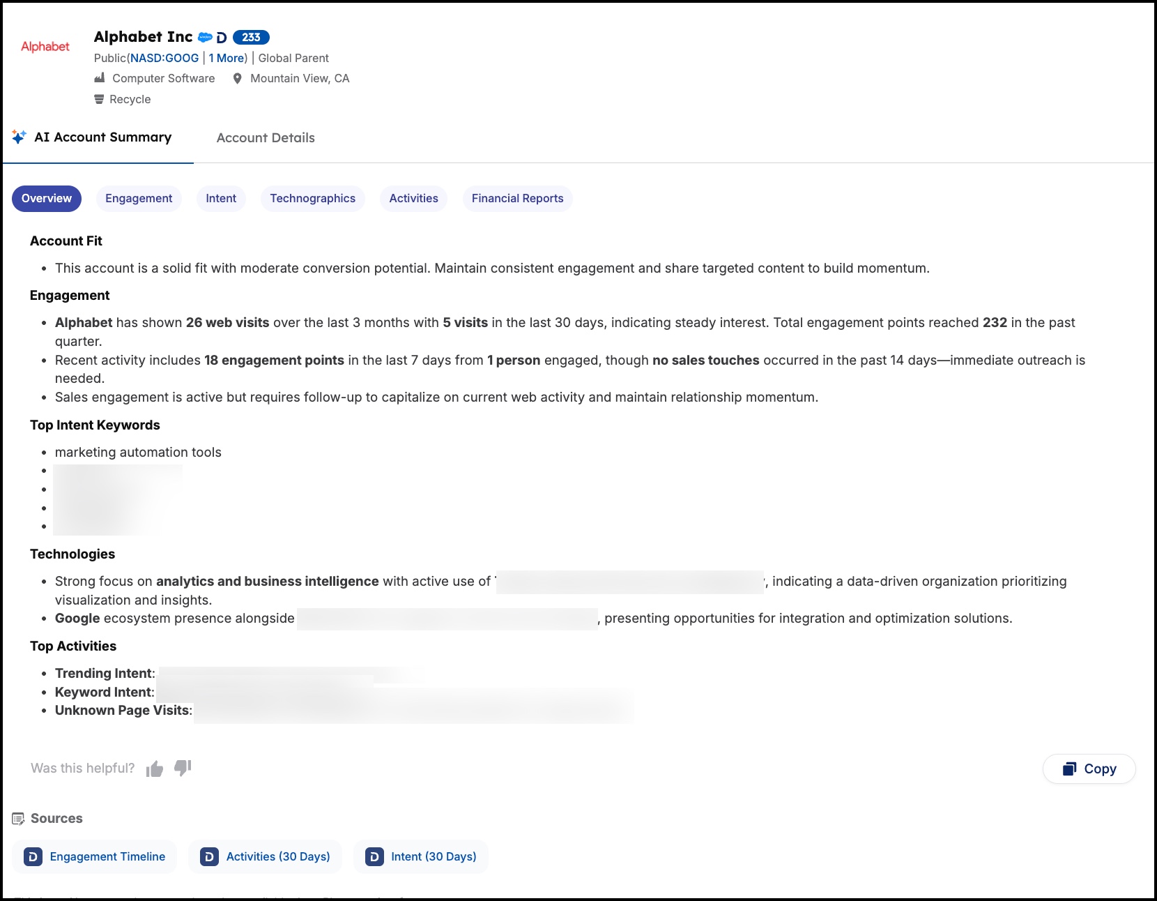Click the '18 engagement points' bold text
Image resolution: width=1157 pixels, height=901 pixels.
click(274, 361)
